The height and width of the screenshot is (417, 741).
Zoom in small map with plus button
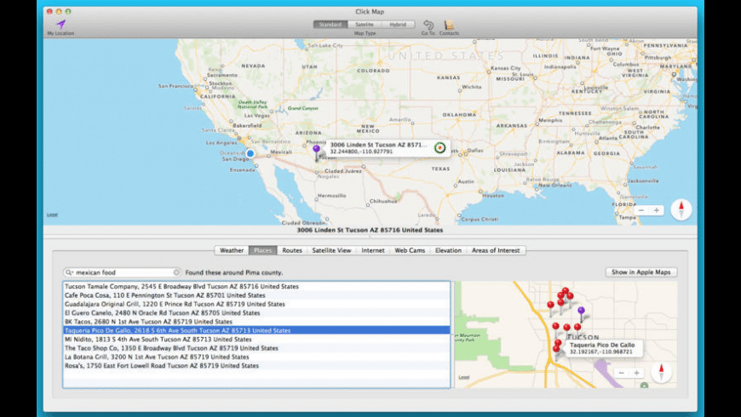(x=636, y=373)
